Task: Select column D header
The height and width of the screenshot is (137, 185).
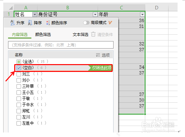Action: (157, 8)
